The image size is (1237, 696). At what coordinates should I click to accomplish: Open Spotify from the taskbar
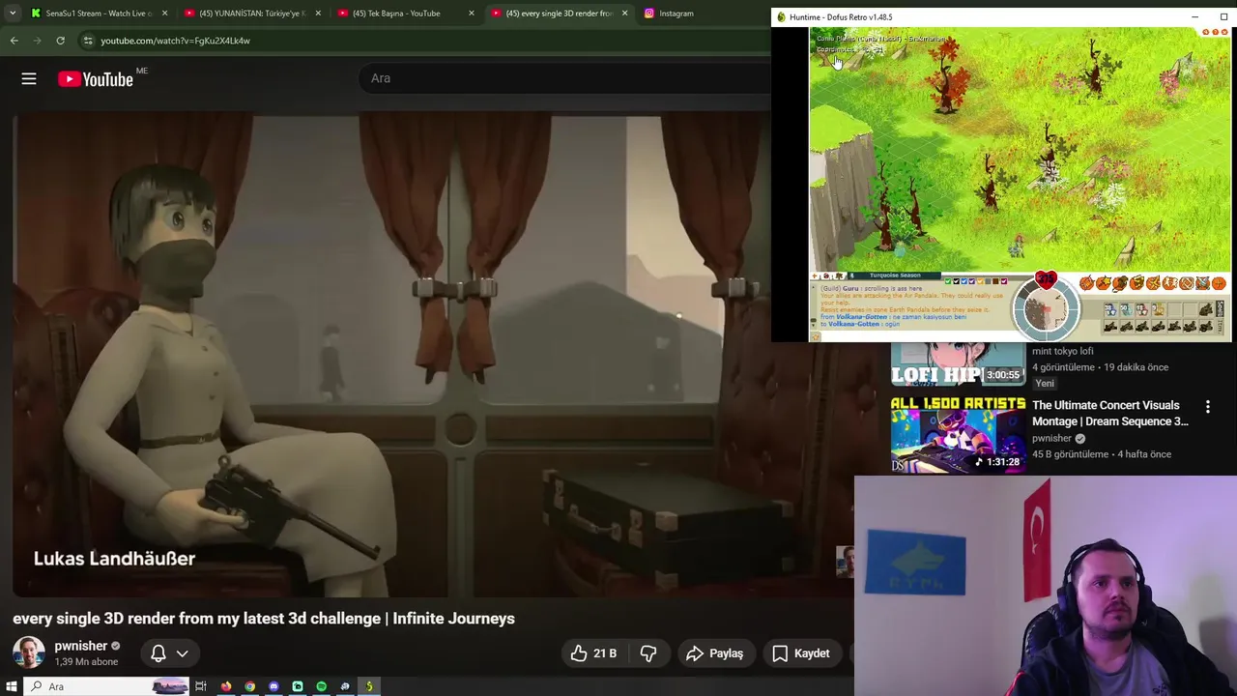coord(321,686)
